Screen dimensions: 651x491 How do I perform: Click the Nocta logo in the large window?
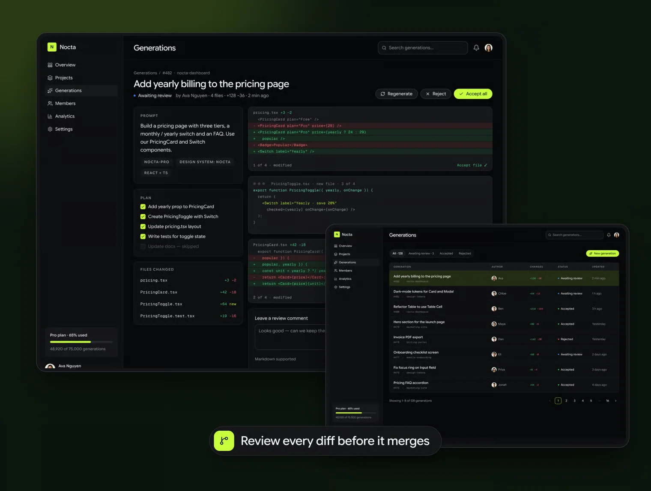tap(52, 47)
